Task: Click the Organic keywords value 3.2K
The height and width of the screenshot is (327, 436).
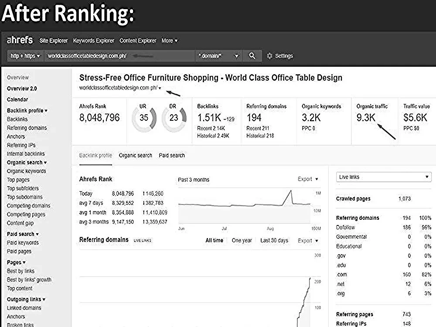Action: coord(311,118)
